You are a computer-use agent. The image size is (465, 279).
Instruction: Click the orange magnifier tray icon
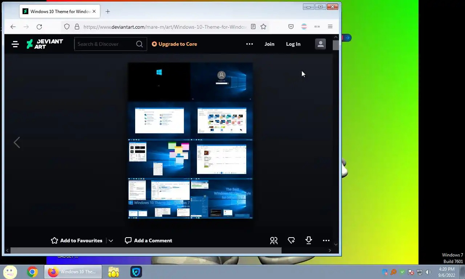(x=393, y=272)
